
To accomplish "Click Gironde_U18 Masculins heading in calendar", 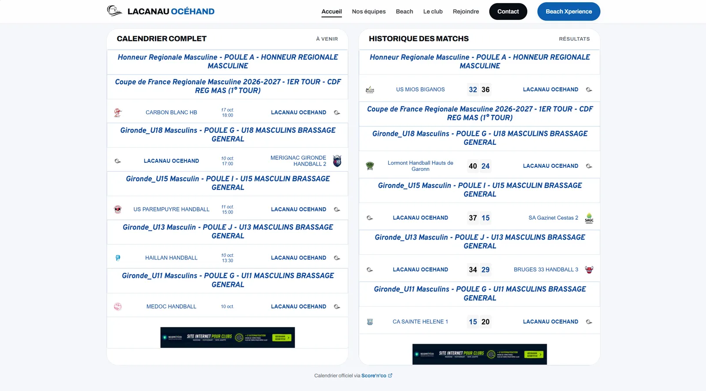I will 228,135.
